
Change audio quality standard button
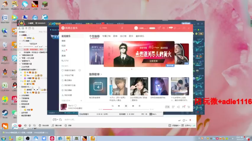tap(167, 107)
